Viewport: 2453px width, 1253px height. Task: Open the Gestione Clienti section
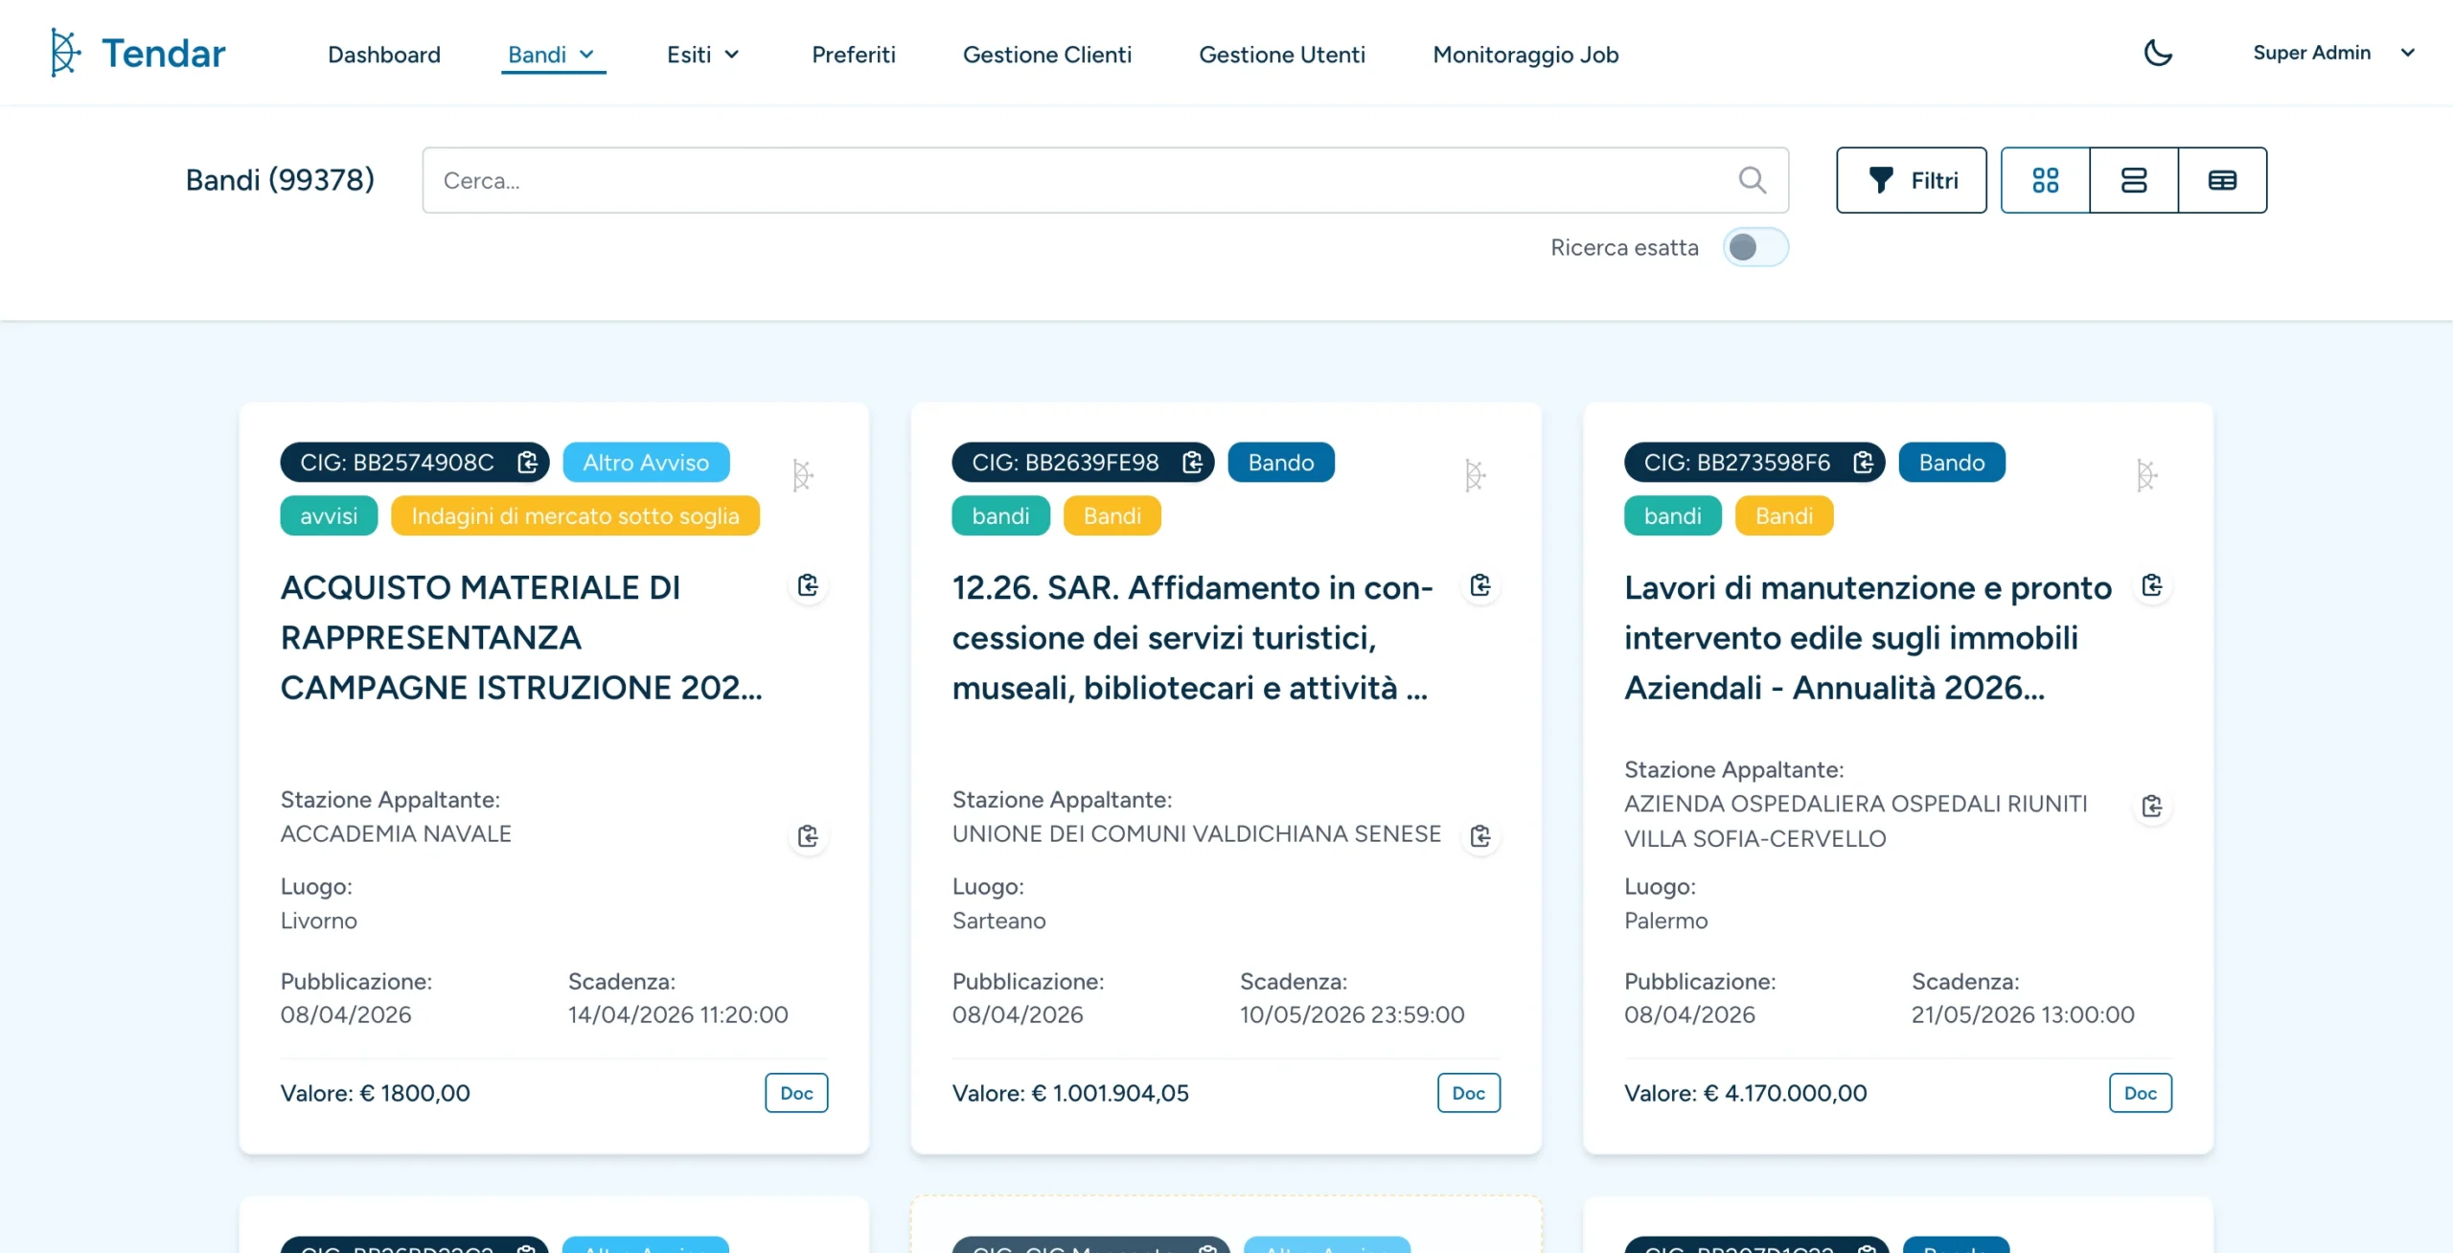(x=1046, y=55)
